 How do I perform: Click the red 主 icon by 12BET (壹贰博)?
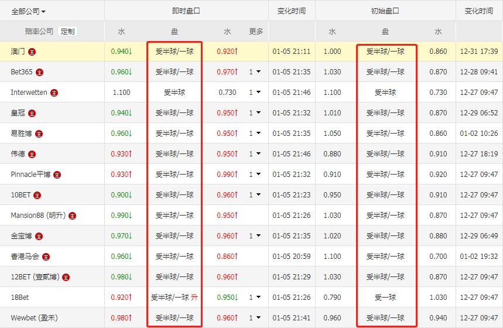tap(66, 277)
